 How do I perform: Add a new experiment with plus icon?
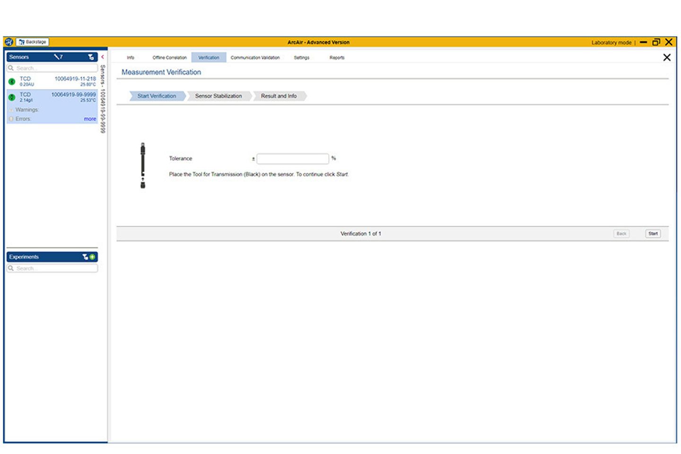pyautogui.click(x=92, y=257)
